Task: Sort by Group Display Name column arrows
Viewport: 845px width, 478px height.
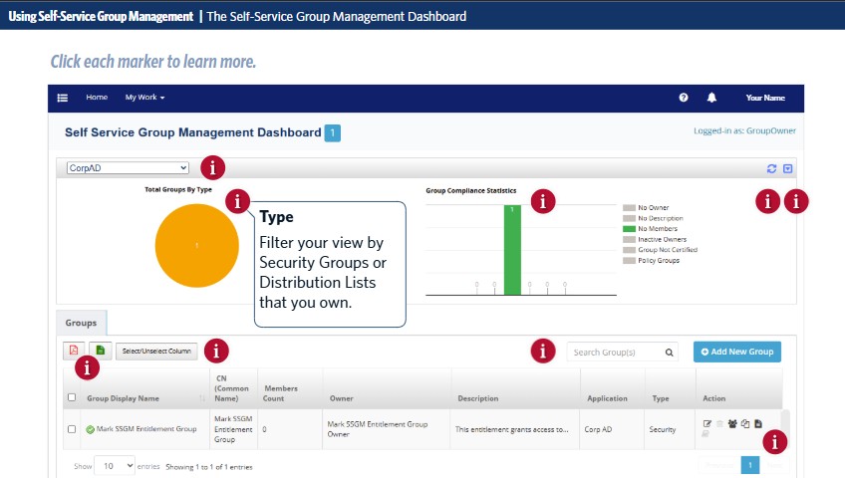Action: tap(202, 398)
